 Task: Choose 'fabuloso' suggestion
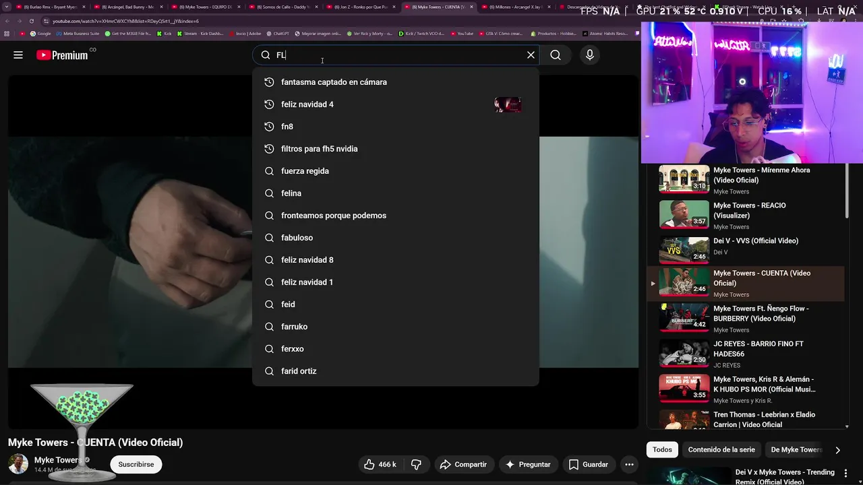396,238
